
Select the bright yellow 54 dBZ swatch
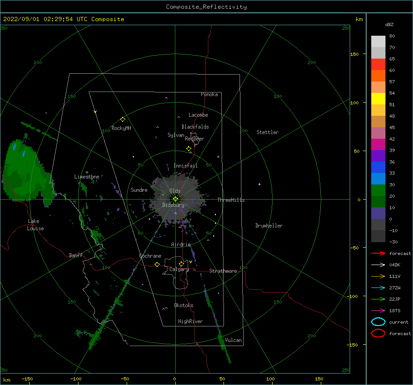[x=378, y=98]
